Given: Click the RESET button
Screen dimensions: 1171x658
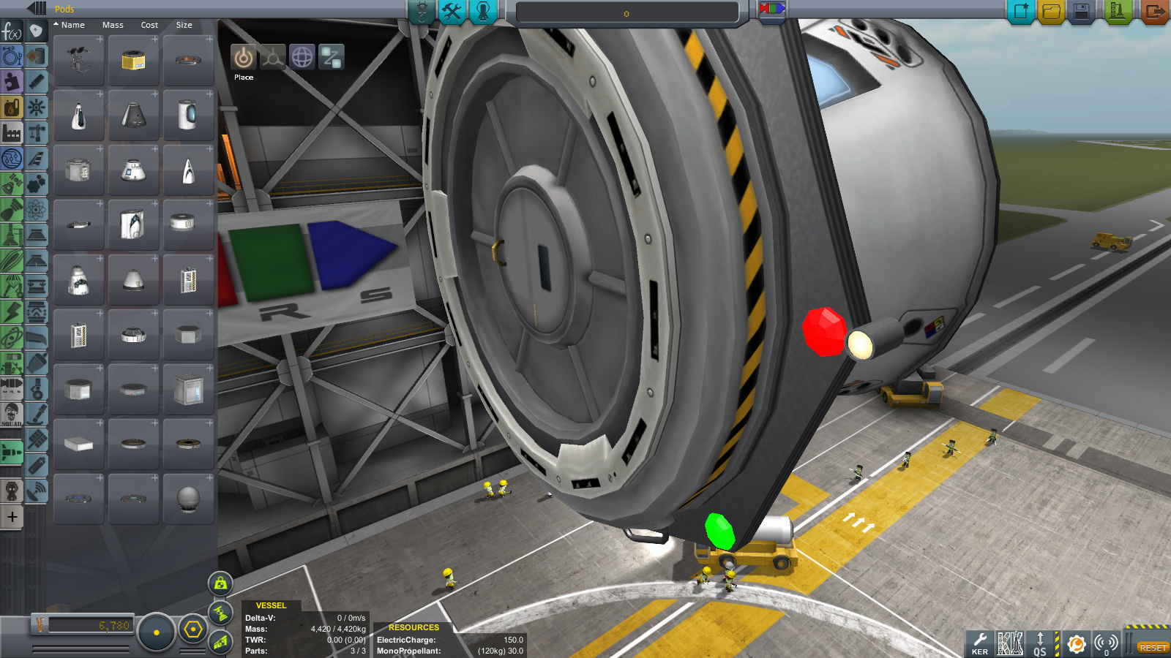Looking at the screenshot, I should [1153, 648].
